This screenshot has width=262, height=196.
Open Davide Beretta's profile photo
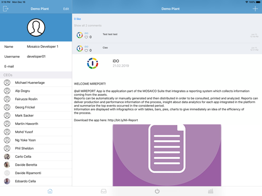click(7, 165)
